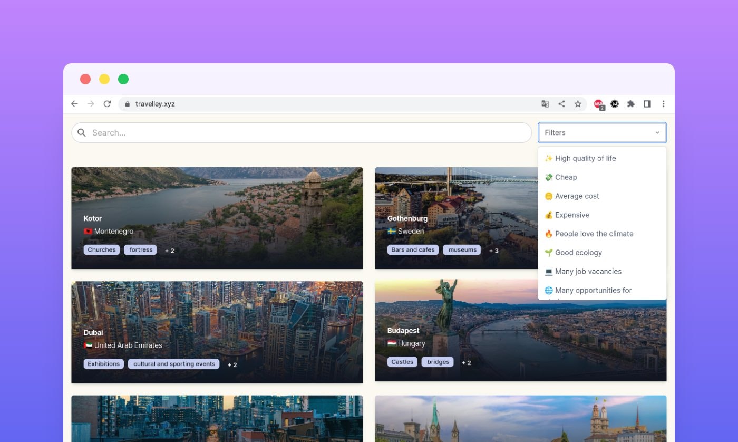The width and height of the screenshot is (738, 442).
Task: Reload the page with the refresh icon
Action: [107, 104]
